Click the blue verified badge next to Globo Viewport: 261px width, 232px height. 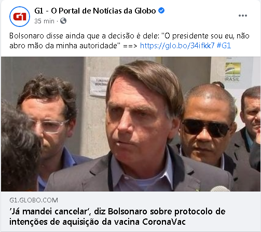[161, 10]
